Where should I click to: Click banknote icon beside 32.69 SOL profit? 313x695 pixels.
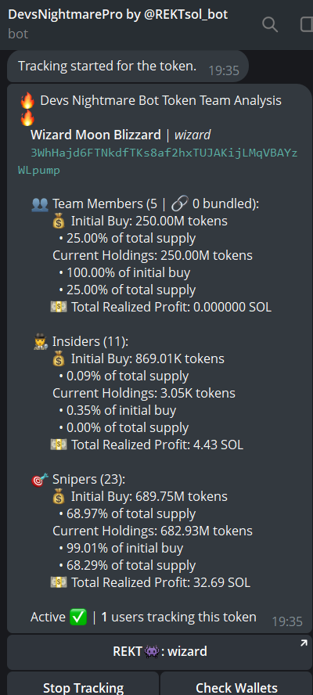click(x=59, y=582)
